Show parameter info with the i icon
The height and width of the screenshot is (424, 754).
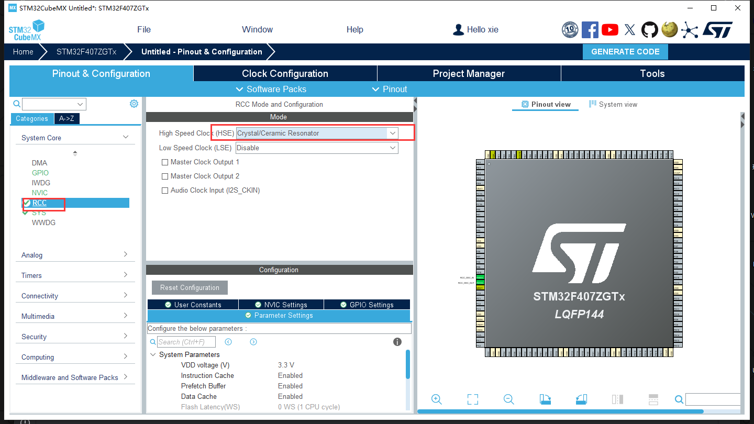(397, 342)
